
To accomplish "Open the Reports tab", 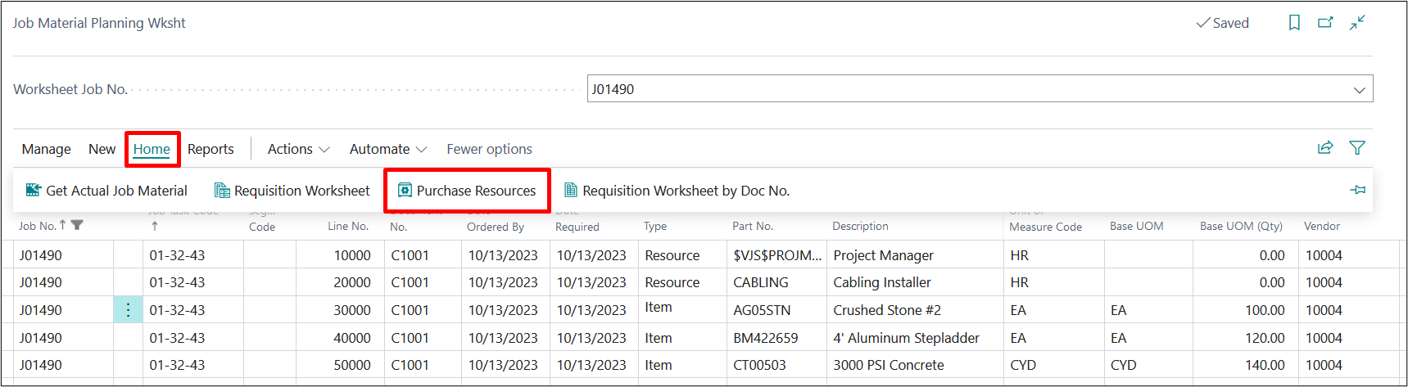I will point(211,149).
